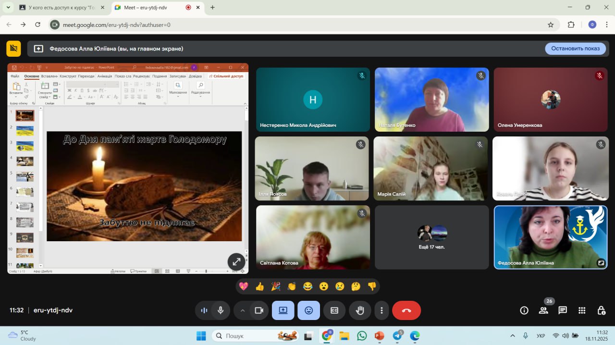Open a new browser tab
This screenshot has height=345, width=615.
pos(212,7)
